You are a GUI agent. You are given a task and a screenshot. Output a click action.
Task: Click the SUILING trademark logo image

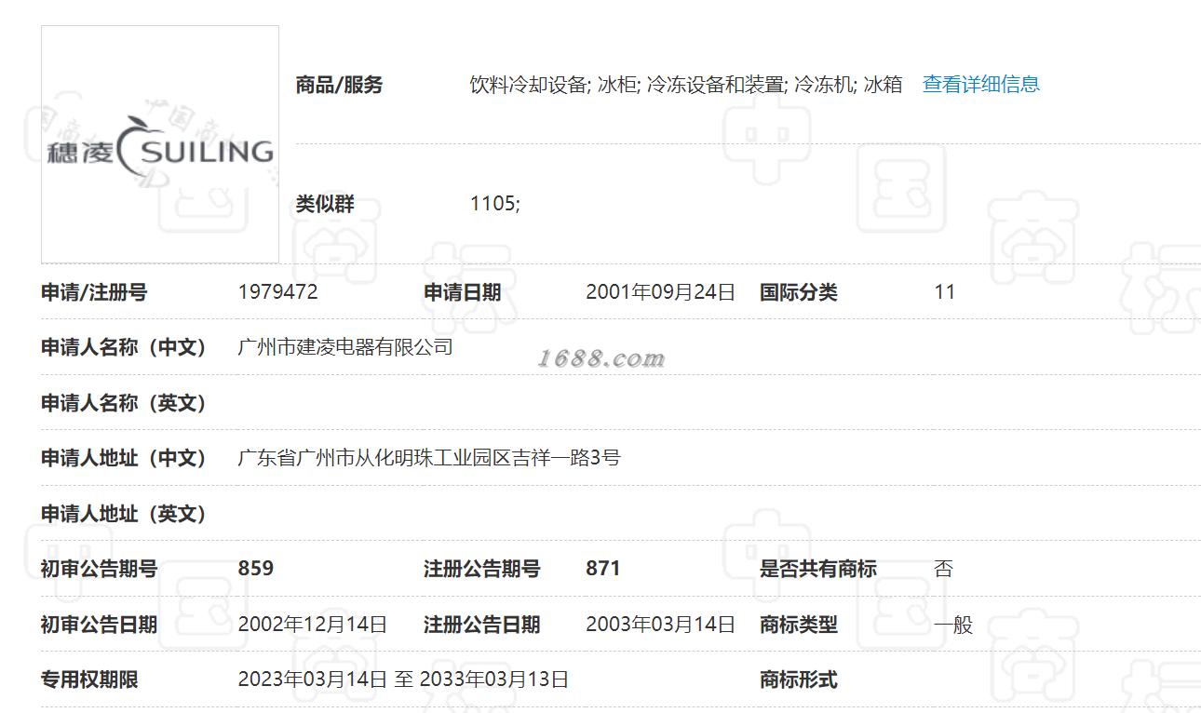160,144
